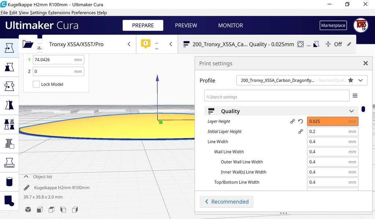The image size is (375, 219).
Task: Click the pencil edit icon in print settings bar
Action: (349, 44)
